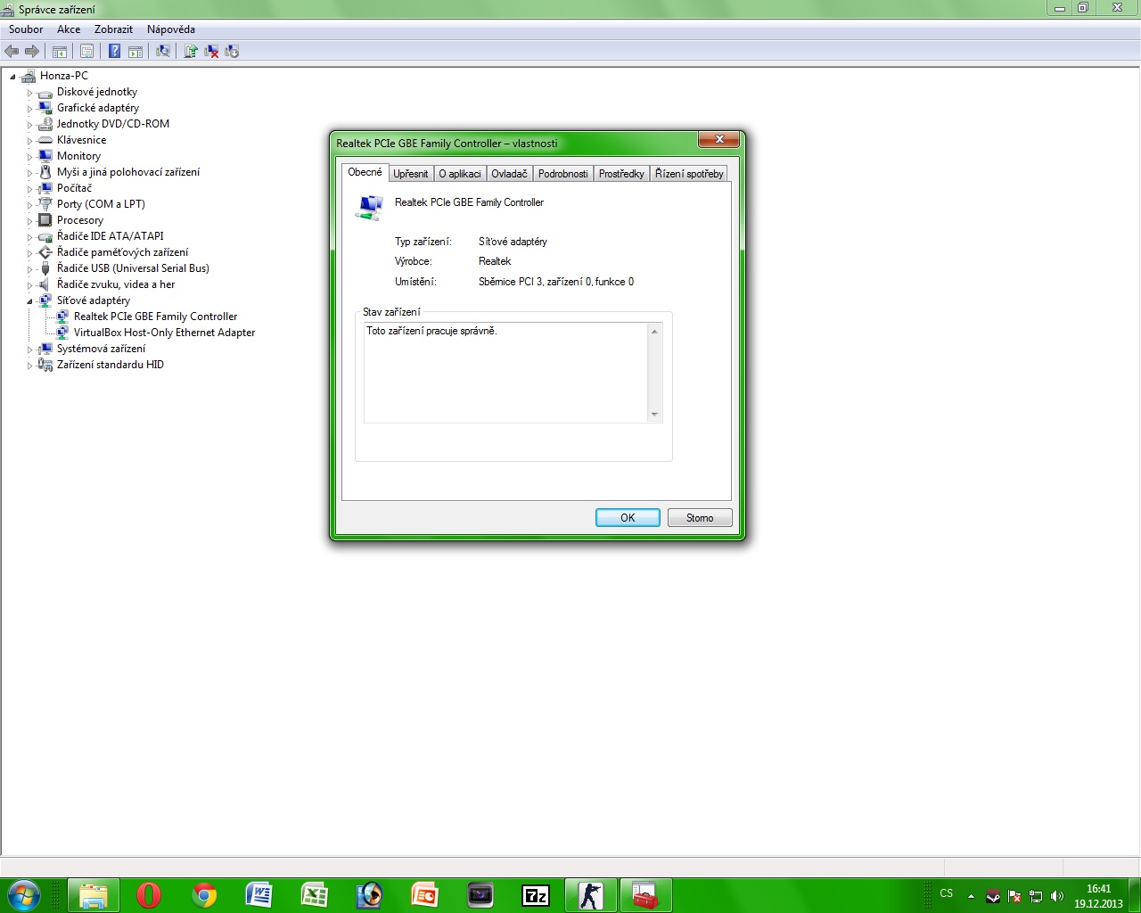Open Help via the blue question mark icon

[114, 52]
